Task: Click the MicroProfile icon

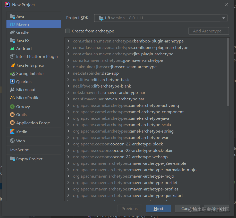Action: click(x=12, y=98)
